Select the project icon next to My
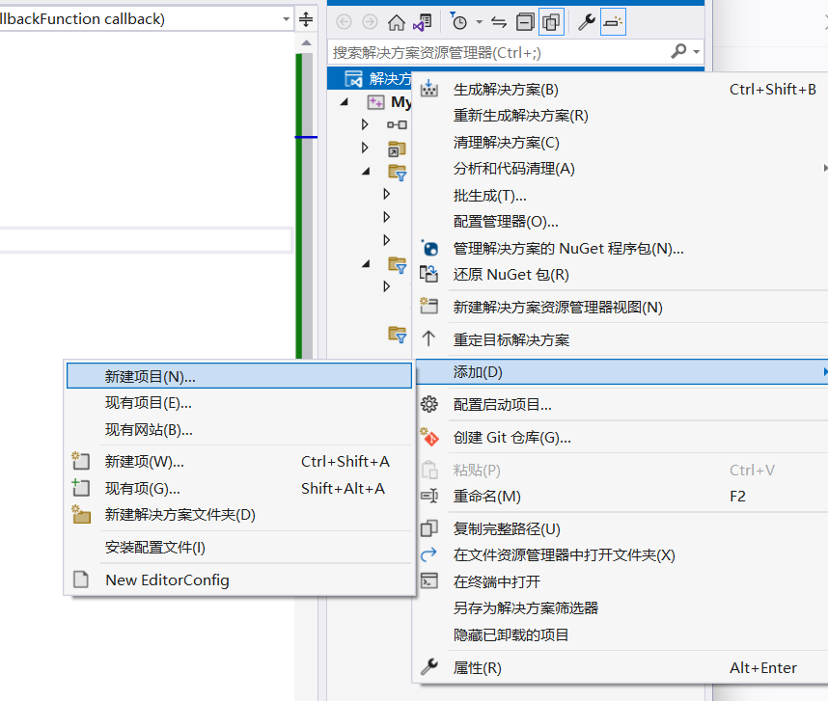 376,102
